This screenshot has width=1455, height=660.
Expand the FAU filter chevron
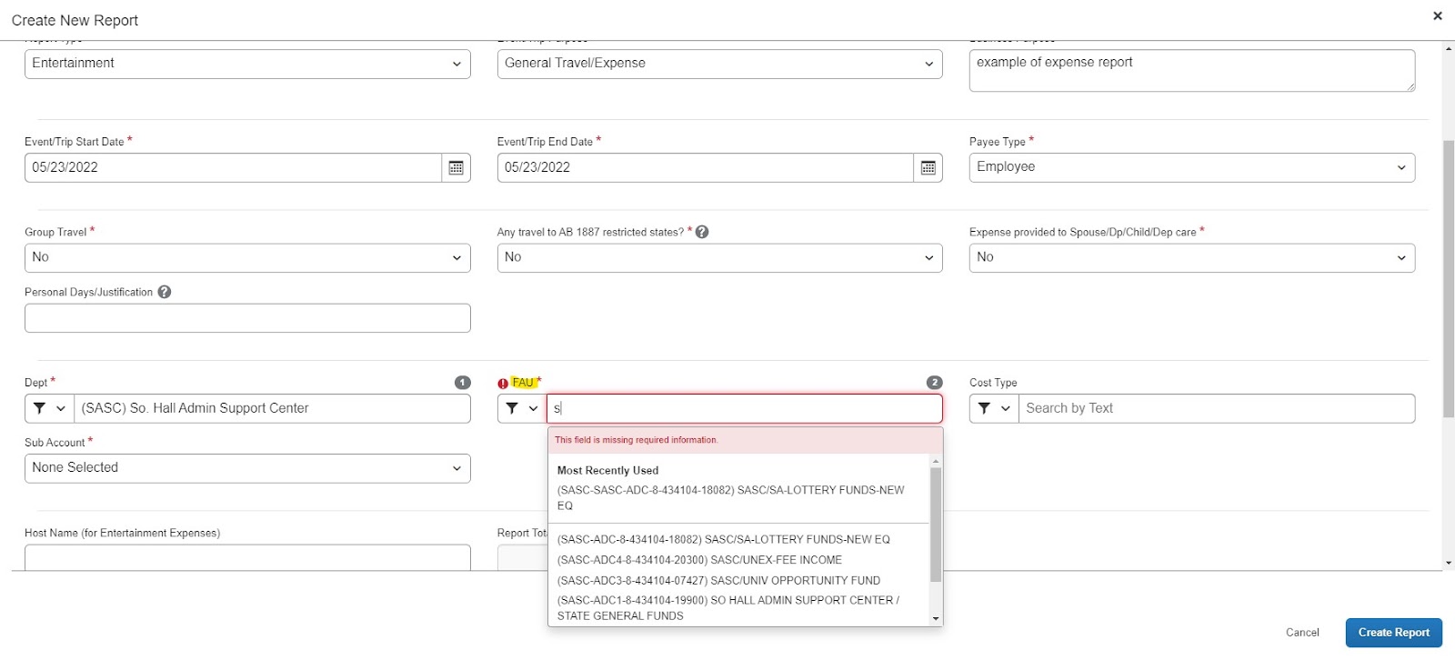pos(533,408)
